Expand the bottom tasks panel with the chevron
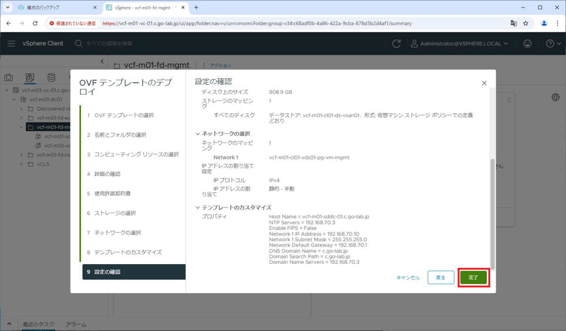 (9, 324)
